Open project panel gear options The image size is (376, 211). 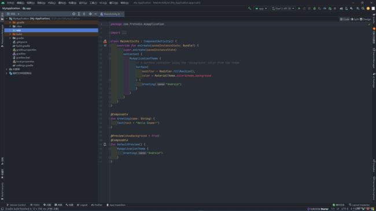point(90,14)
